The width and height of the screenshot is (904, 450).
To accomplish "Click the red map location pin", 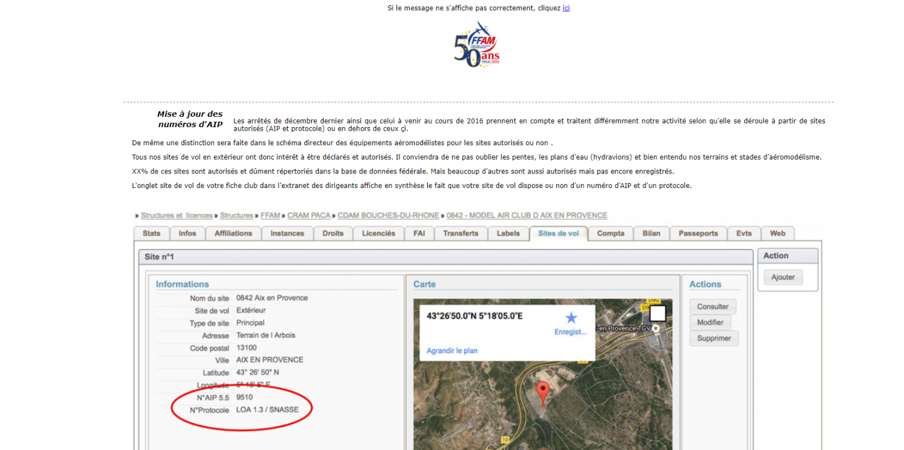I will click(543, 392).
